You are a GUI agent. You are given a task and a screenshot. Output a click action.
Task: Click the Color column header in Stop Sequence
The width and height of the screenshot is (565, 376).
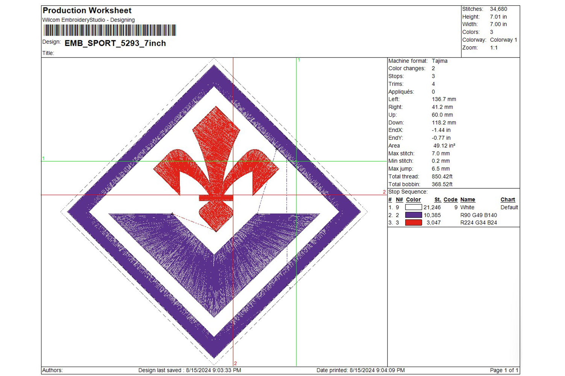pyautogui.click(x=413, y=200)
